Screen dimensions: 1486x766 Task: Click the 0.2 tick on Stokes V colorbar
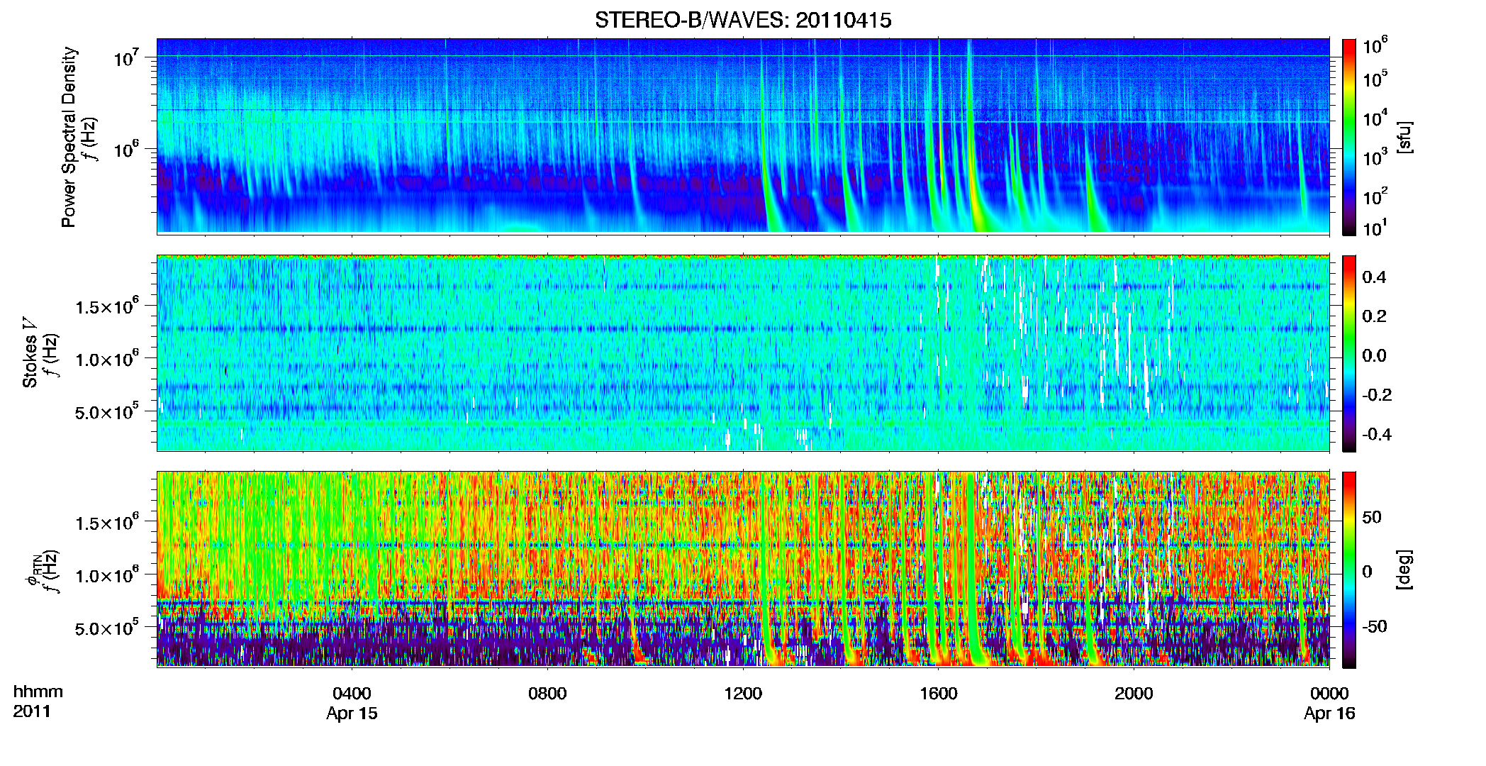(x=1374, y=316)
